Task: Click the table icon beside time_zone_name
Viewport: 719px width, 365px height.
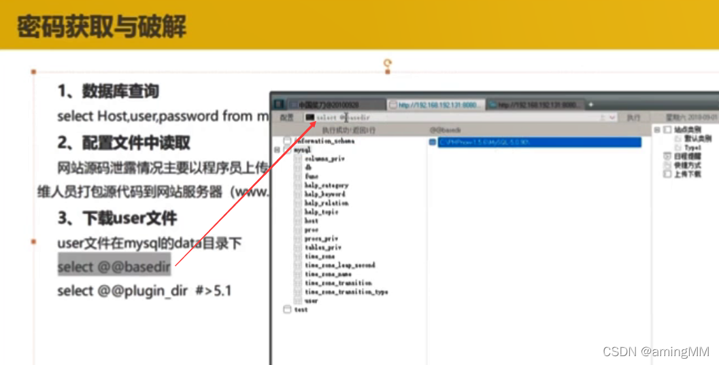Action: (x=298, y=274)
